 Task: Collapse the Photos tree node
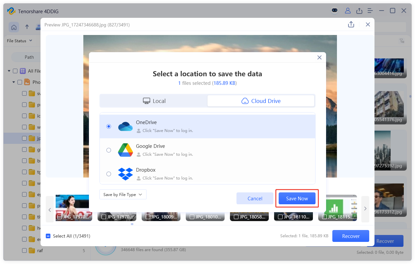click(14, 82)
